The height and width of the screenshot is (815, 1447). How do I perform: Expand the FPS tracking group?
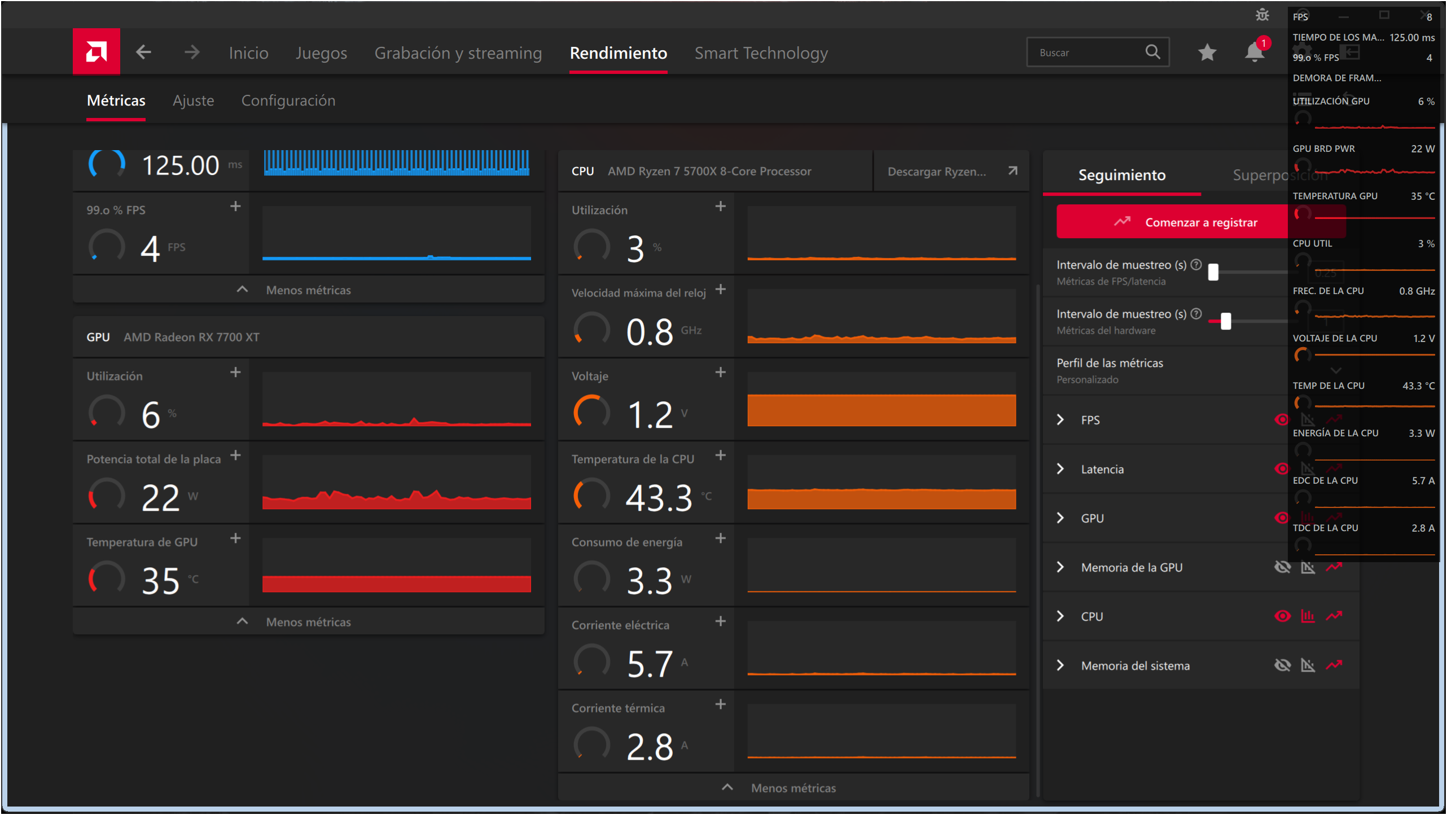[1060, 420]
